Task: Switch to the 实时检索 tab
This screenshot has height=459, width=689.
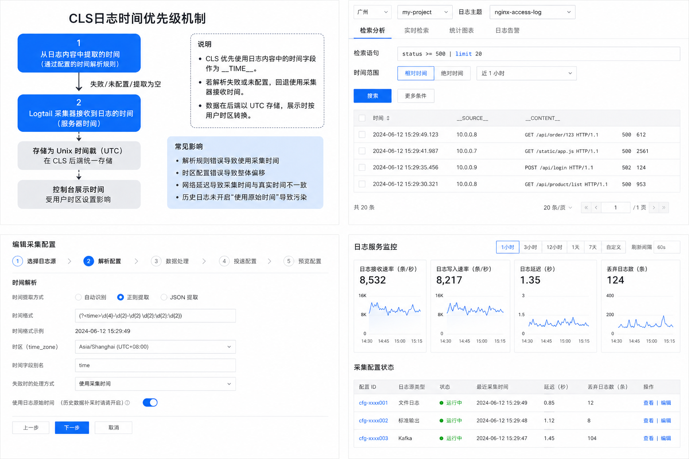Action: point(416,30)
